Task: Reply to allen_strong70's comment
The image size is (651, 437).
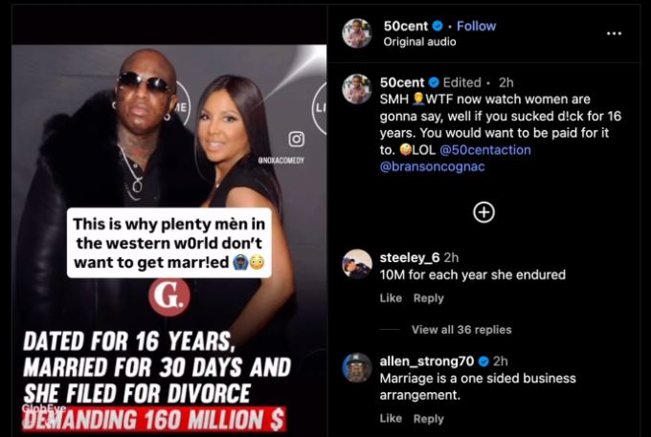Action: point(429,419)
